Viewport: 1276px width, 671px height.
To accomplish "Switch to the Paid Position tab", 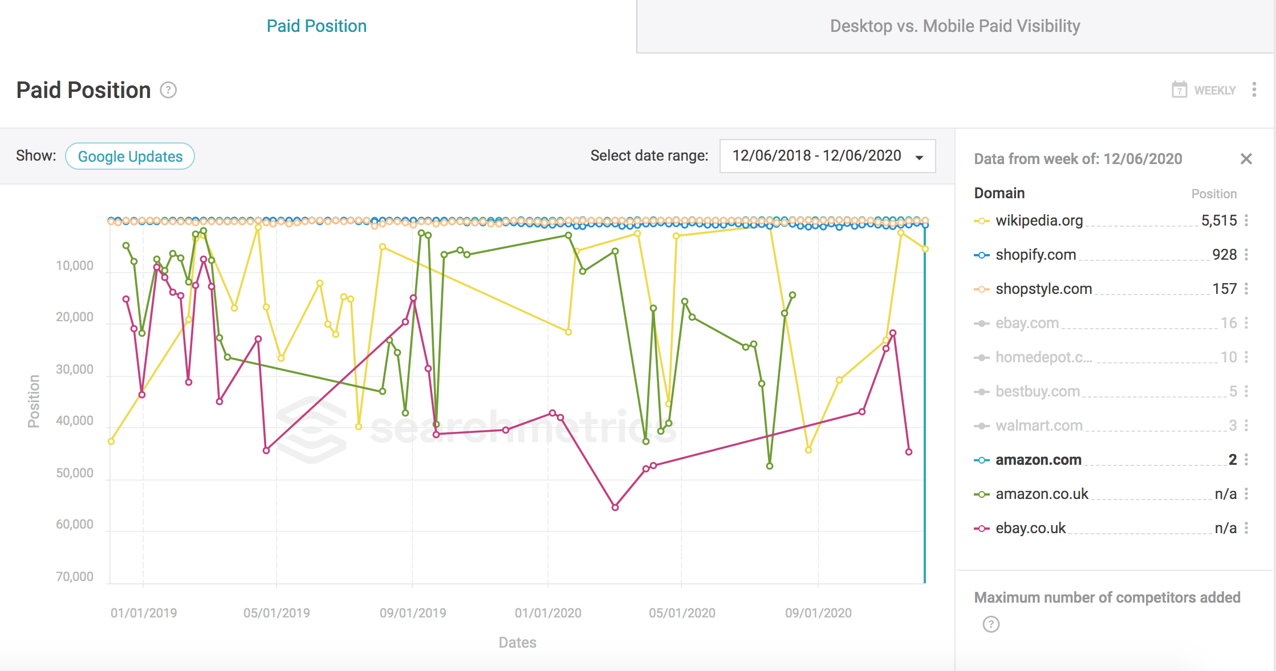I will 316,26.
